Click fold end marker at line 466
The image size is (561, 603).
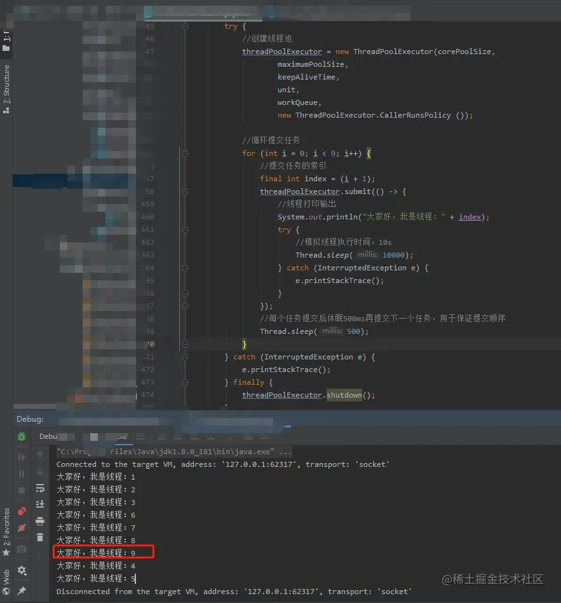[186, 293]
